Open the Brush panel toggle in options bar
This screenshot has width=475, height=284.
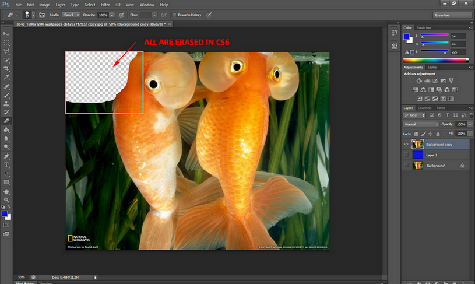click(42, 15)
